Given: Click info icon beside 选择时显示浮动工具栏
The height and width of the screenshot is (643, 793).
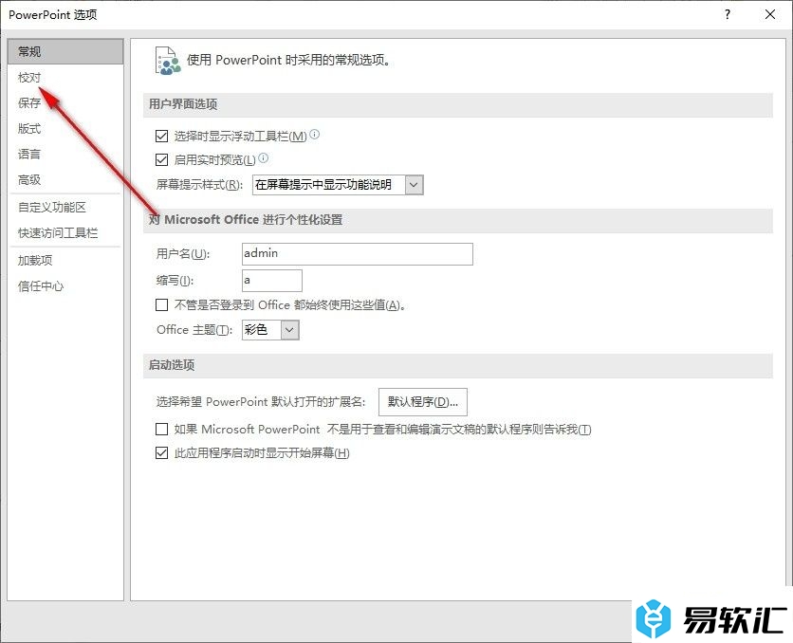Looking at the screenshot, I should click(315, 135).
